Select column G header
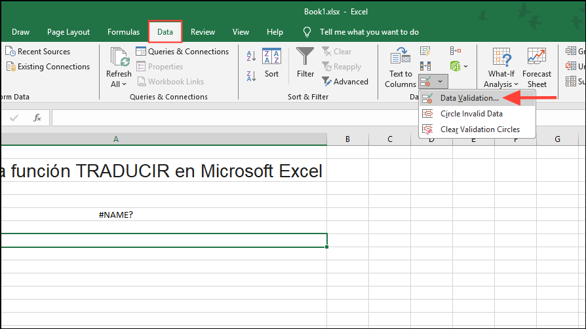This screenshot has width=586, height=329. pos(557,139)
